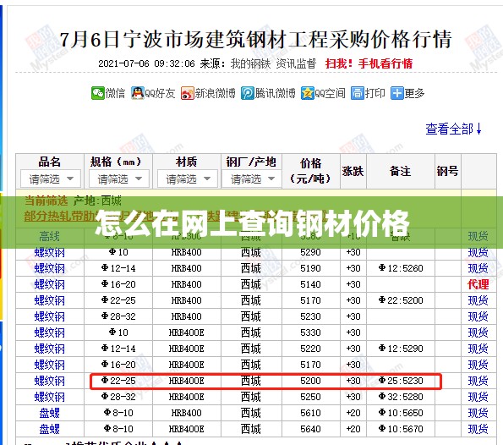This screenshot has width=503, height=445.
Task: Select the remark Φ25:5230
Action: (x=401, y=381)
